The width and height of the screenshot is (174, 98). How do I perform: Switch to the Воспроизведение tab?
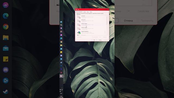(x=79, y=12)
